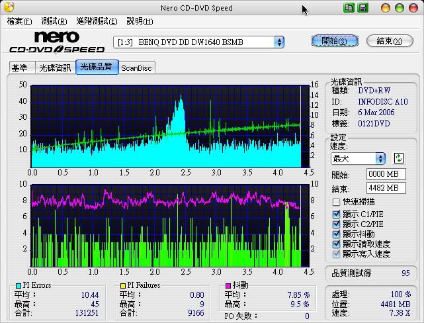
Task: Click the 結束 4482 MB input field
Action: [x=386, y=188]
